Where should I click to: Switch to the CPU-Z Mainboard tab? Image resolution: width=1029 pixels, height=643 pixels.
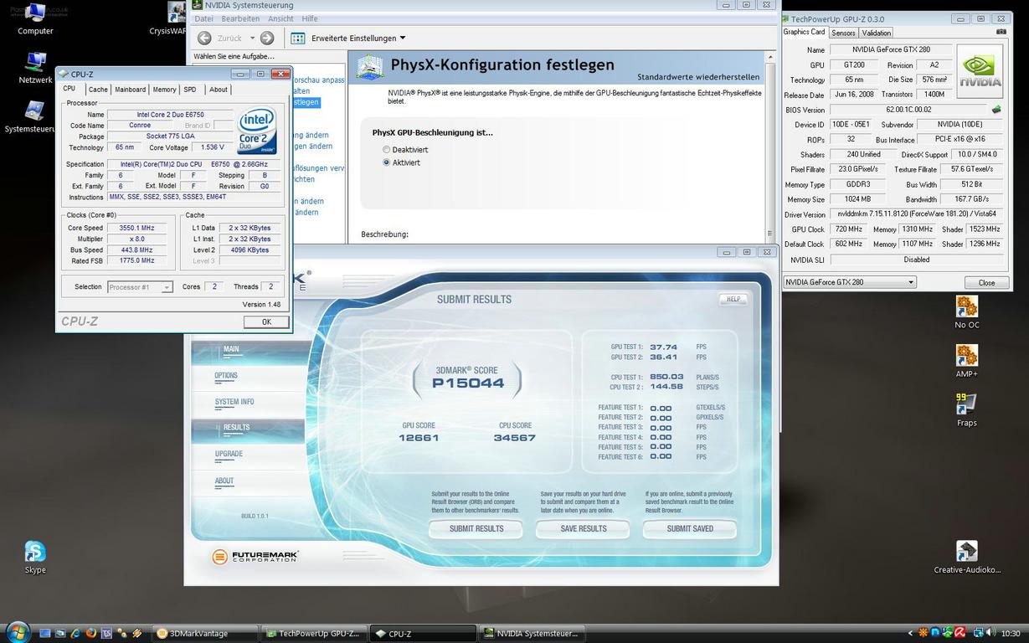click(x=130, y=90)
